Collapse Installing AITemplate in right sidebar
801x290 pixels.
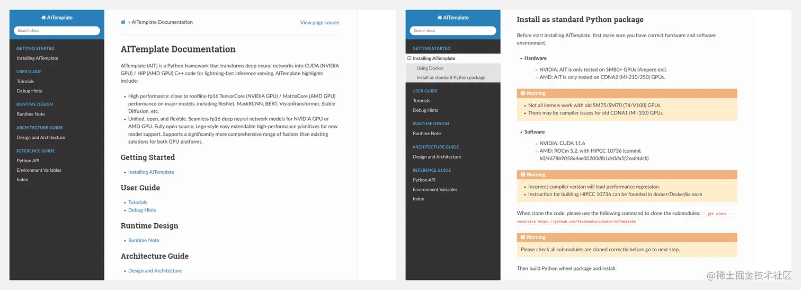409,58
